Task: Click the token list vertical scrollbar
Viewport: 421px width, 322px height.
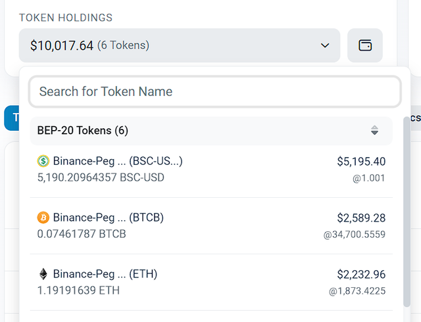Action: [x=407, y=212]
